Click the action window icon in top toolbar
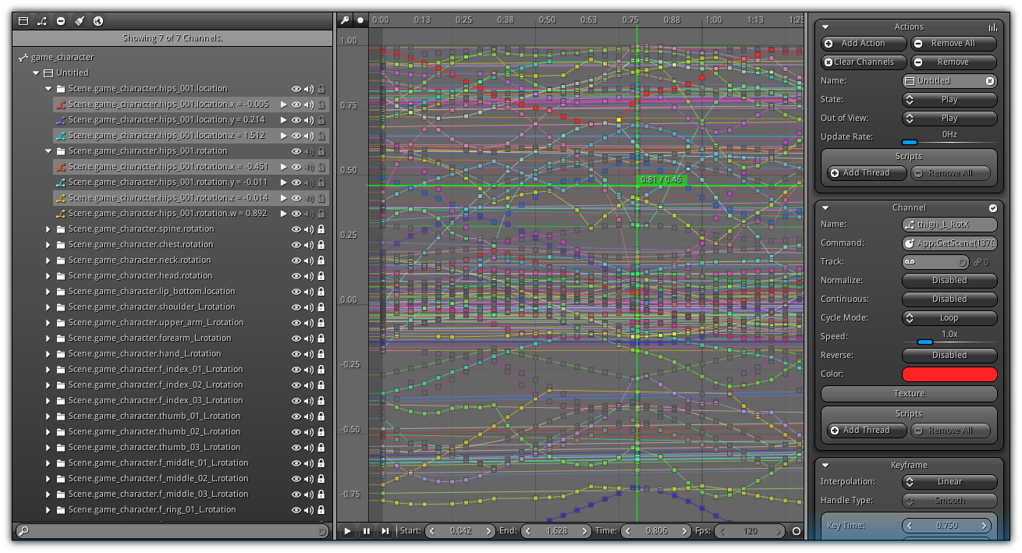 (23, 21)
